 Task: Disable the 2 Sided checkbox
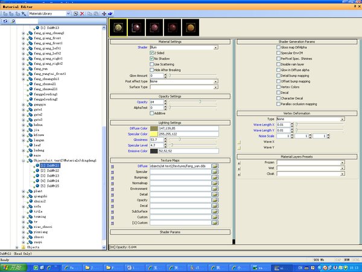click(152, 53)
